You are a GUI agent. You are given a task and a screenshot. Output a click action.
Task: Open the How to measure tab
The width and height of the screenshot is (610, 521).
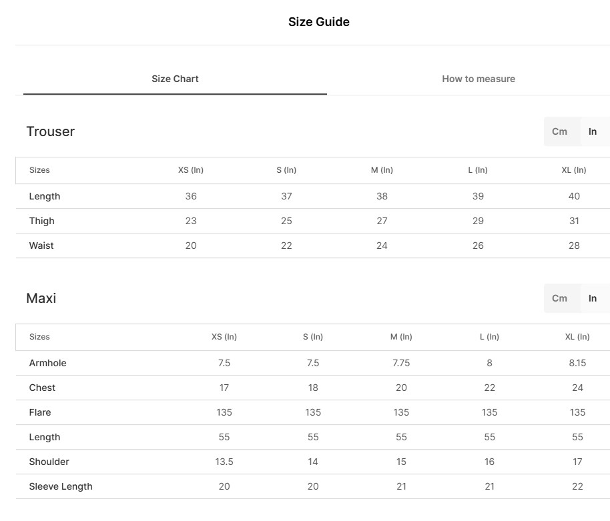click(478, 79)
